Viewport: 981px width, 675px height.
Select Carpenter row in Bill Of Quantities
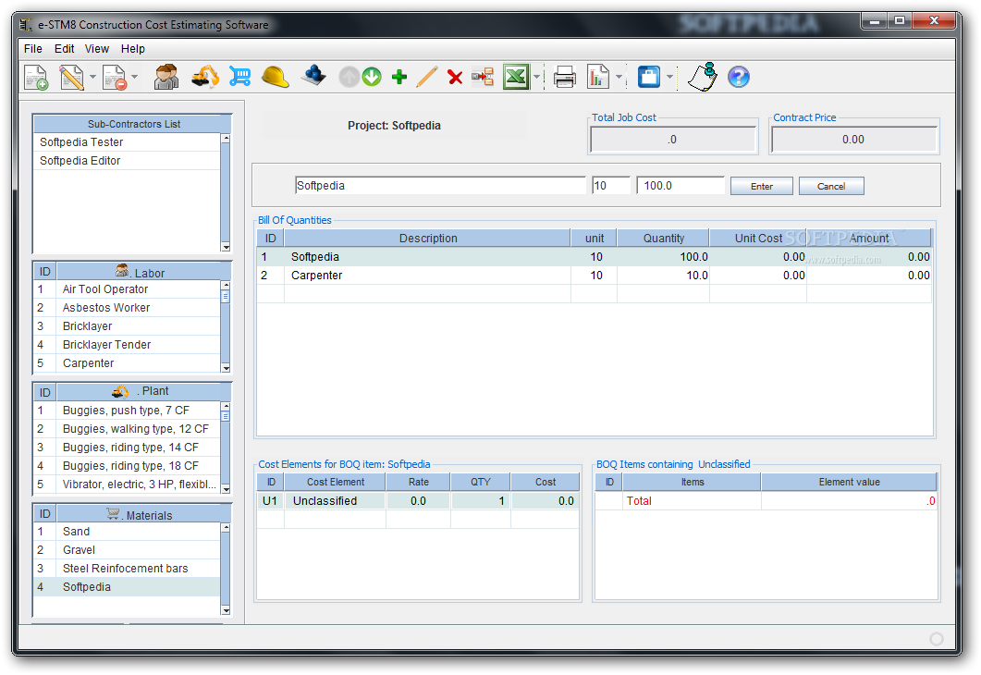click(x=594, y=276)
